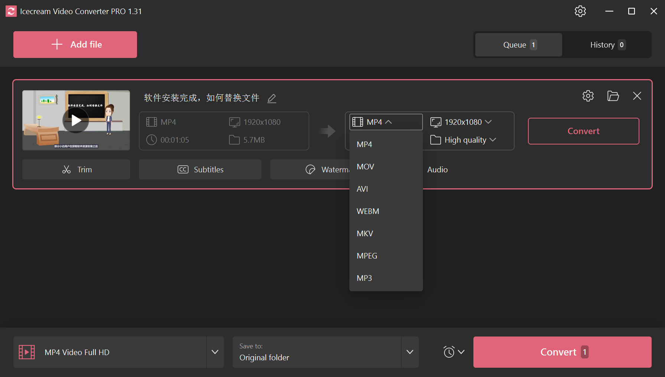Screen dimensions: 665x377
Task: Open the Trim tool
Action: coord(76,169)
